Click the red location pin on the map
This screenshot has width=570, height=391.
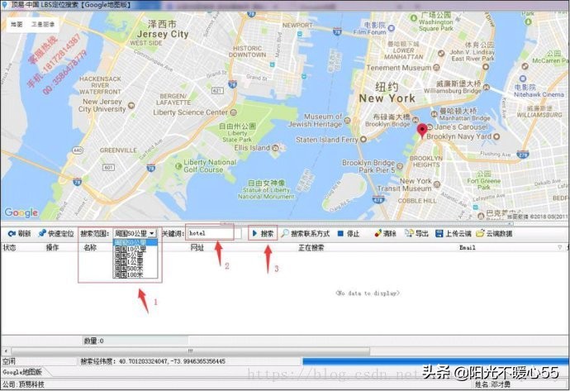421,131
